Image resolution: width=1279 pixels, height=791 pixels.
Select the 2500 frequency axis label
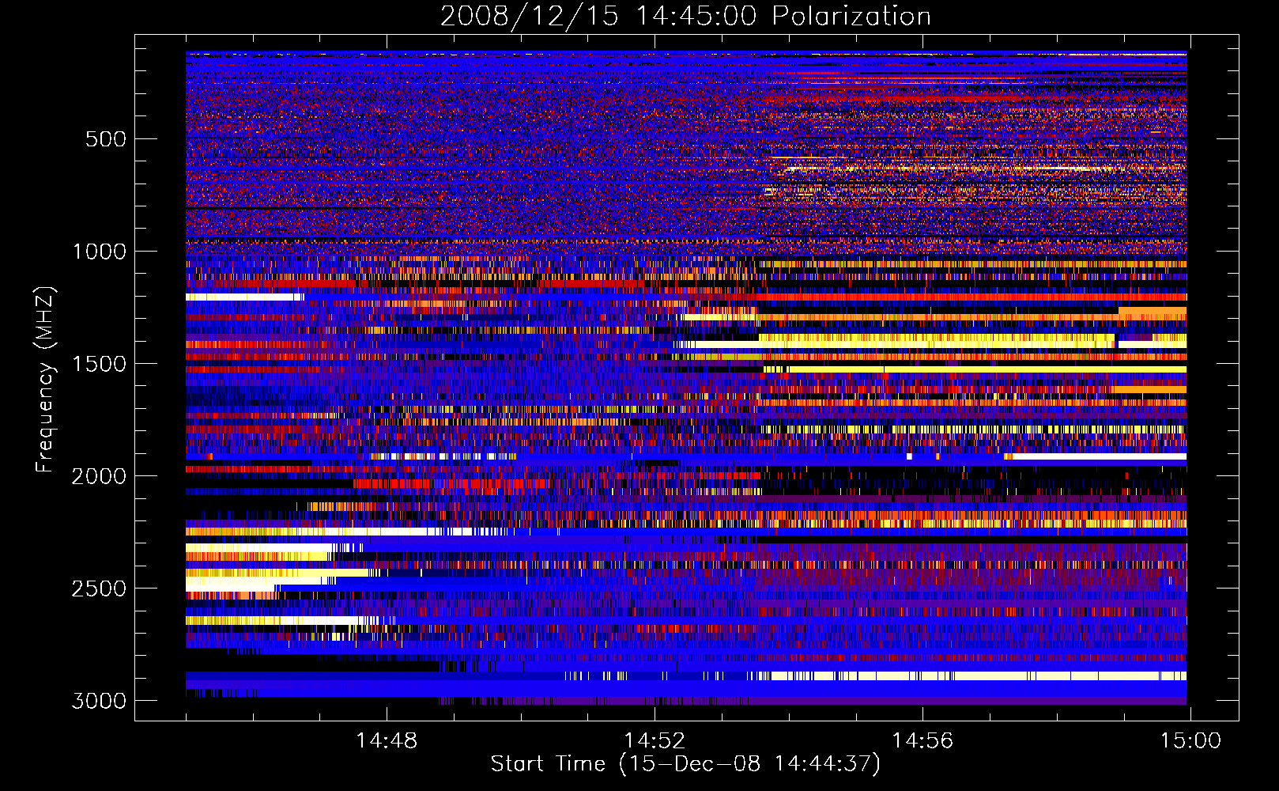point(99,589)
